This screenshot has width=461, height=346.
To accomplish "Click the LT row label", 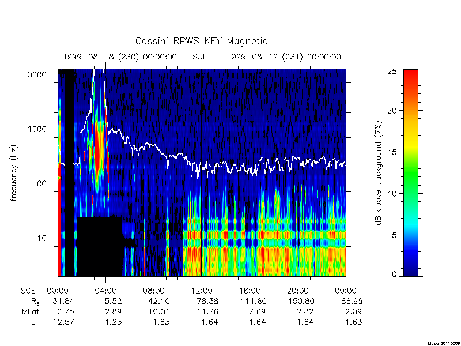I will point(35,322).
